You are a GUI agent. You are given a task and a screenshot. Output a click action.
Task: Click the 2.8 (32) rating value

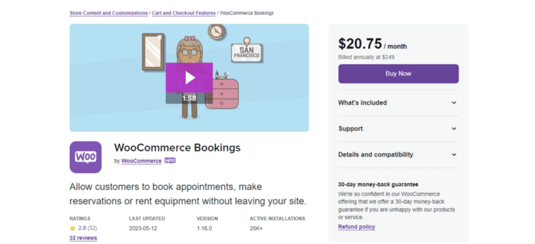tap(87, 228)
